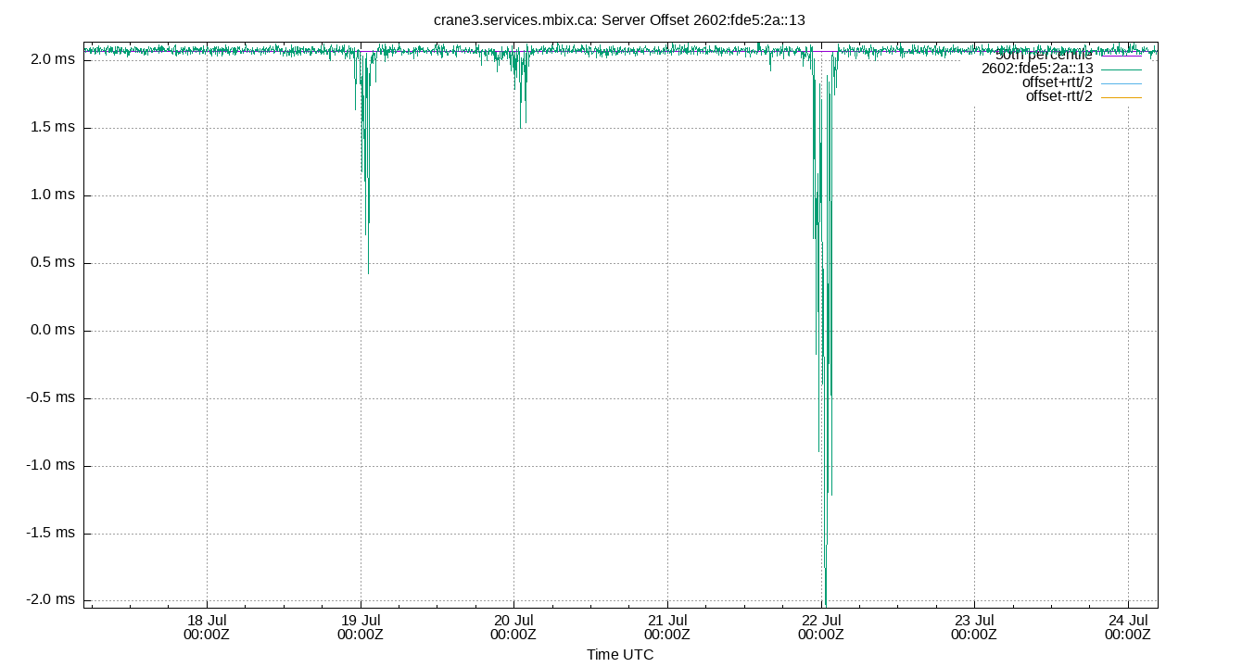Click the '0.0 ms' y-axis label
This screenshot has width=1242, height=667.
[x=53, y=330]
